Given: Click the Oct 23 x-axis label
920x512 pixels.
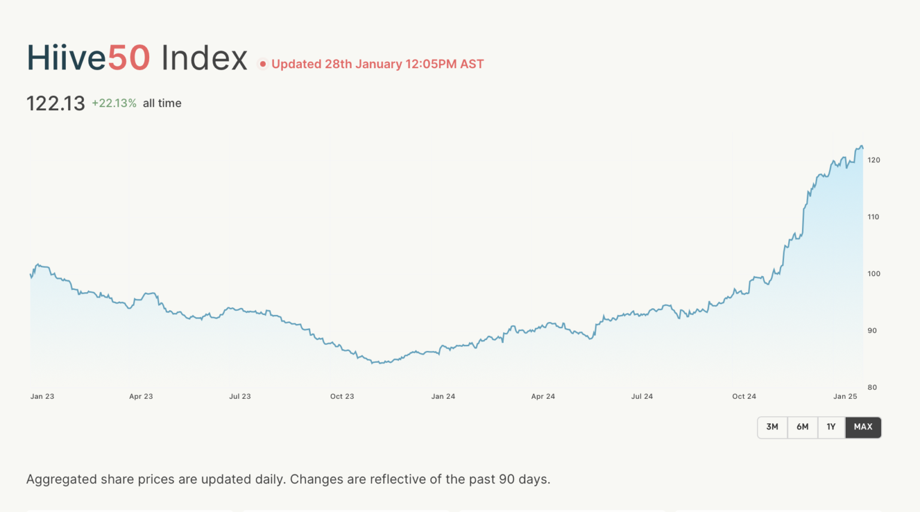Looking at the screenshot, I should coord(342,396).
